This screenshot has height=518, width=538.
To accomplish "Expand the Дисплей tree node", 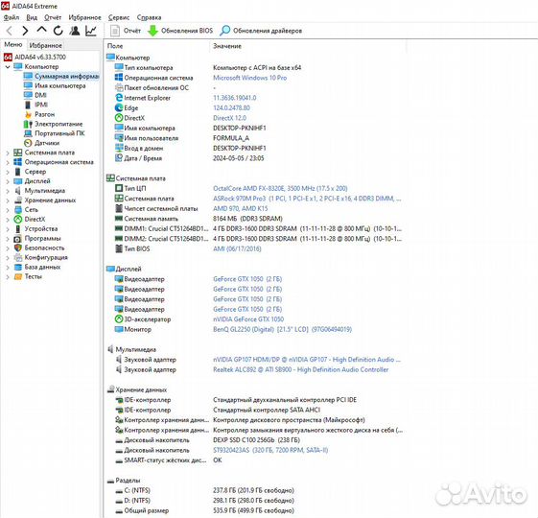I will (x=8, y=181).
